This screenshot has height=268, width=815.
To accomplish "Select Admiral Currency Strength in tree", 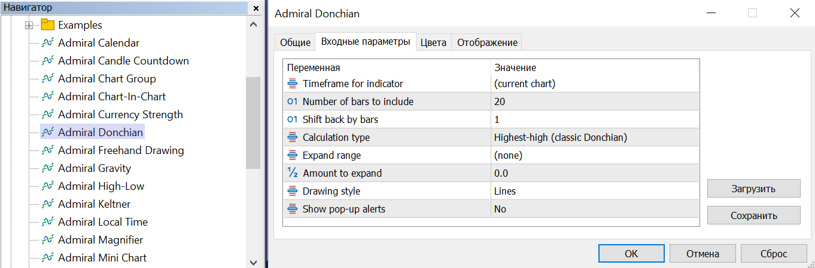I will 120,115.
